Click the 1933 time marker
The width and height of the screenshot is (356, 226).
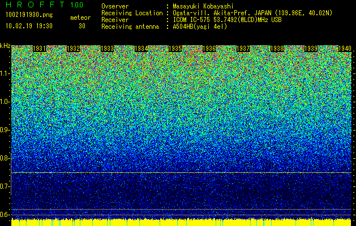(x=107, y=49)
